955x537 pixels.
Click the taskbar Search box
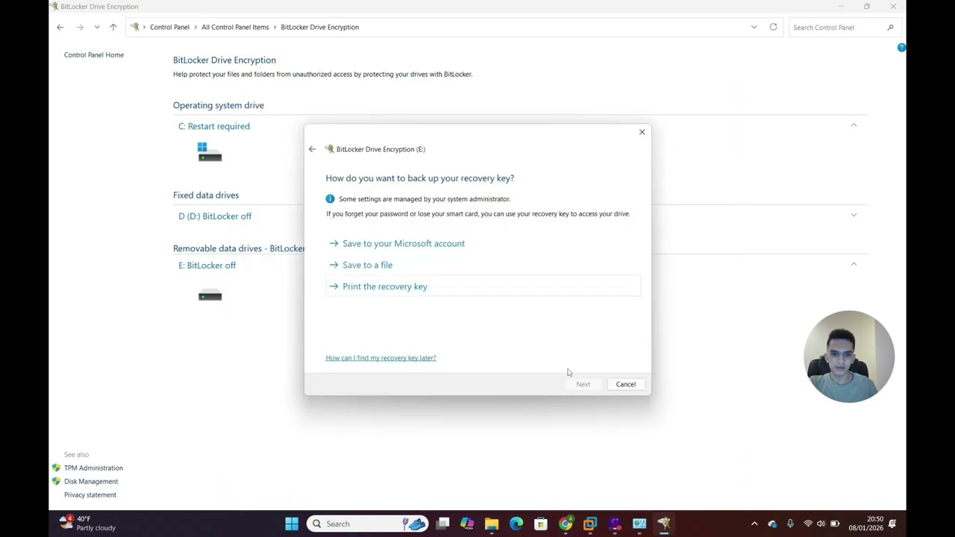[367, 524]
